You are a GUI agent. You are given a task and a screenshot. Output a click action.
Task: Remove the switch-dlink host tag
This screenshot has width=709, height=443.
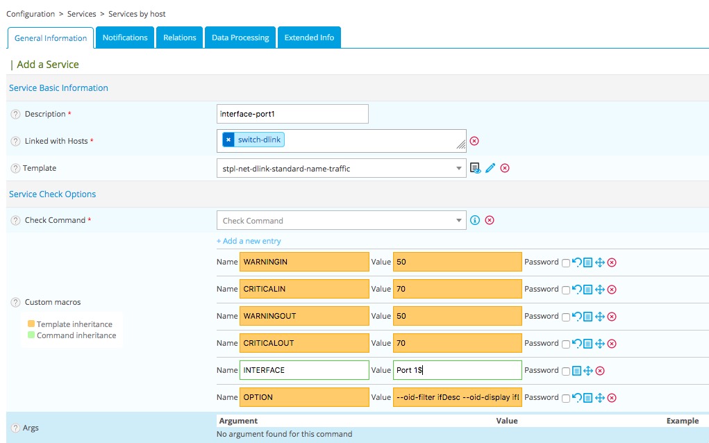point(228,140)
